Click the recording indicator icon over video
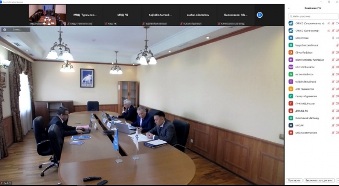Image resolution: width=339 pixels, height=186 pixels. click(x=5, y=29)
